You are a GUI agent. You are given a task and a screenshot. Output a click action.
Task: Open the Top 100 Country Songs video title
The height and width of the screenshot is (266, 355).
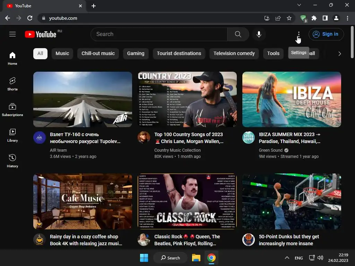pyautogui.click(x=189, y=138)
